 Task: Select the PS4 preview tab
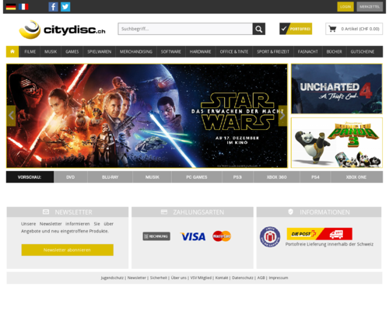(315, 177)
